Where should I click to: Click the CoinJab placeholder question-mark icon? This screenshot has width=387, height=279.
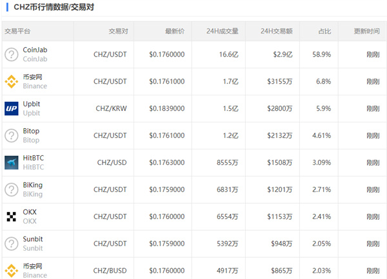[x=12, y=54]
